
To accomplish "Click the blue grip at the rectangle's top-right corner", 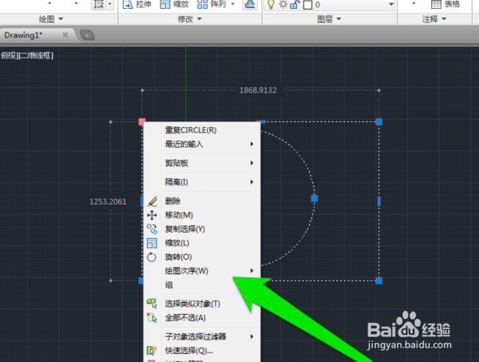I will tap(378, 121).
